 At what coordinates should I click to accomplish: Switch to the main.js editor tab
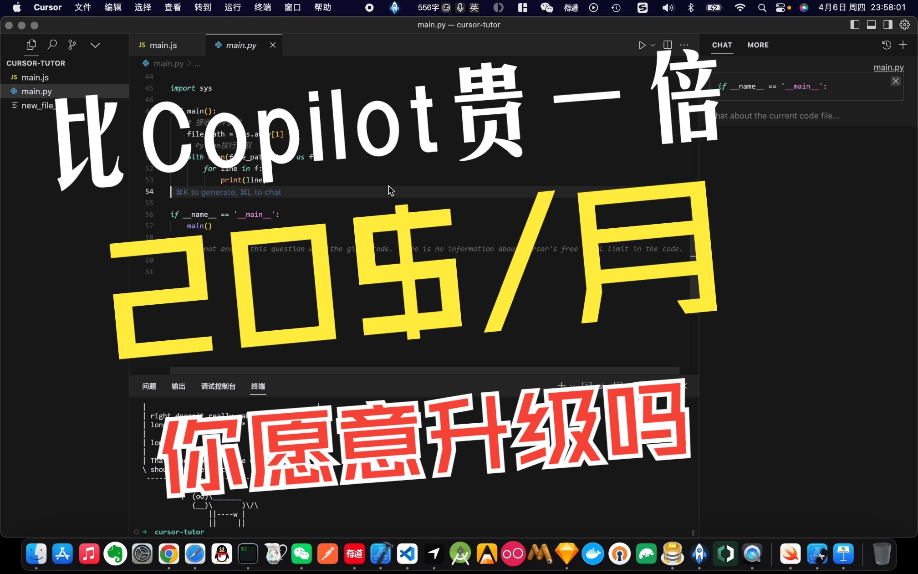(163, 45)
